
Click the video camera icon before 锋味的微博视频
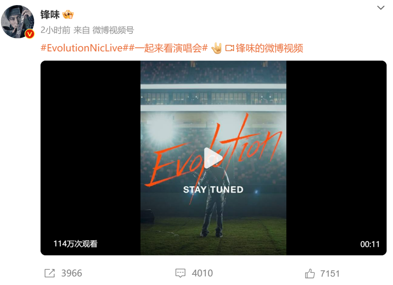click(x=230, y=48)
